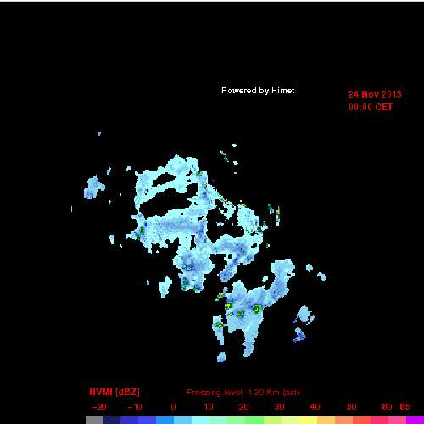Click the 24 Nov 2013 date stamp
The width and height of the screenshot is (424, 424).
pyautogui.click(x=375, y=94)
